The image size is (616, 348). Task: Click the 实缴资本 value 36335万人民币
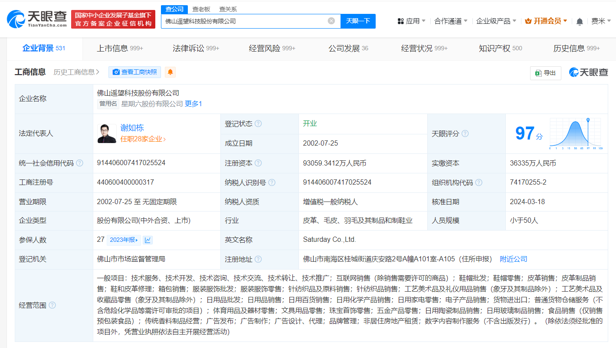point(533,163)
